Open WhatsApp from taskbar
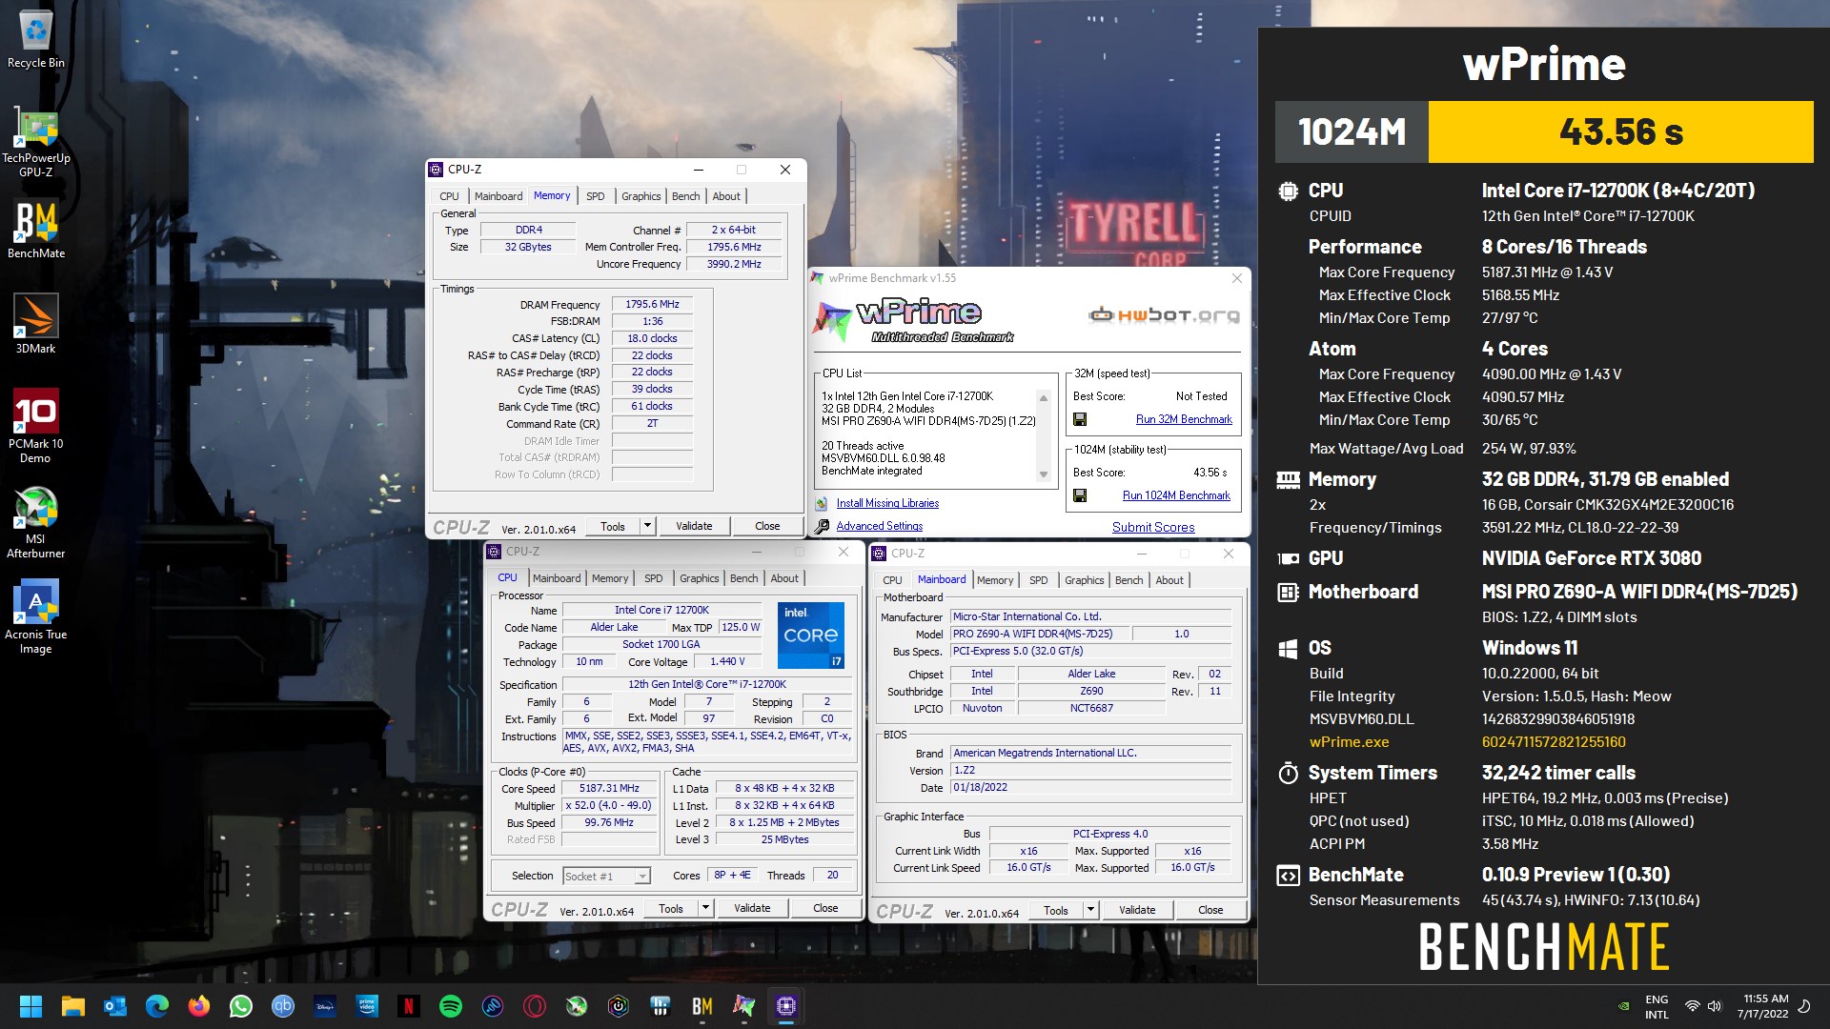Viewport: 1830px width, 1029px height. [x=241, y=1006]
